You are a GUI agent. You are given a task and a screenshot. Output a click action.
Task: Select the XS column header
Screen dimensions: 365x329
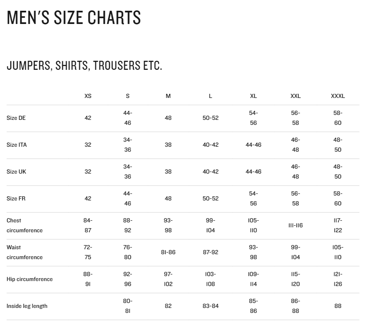pyautogui.click(x=88, y=96)
